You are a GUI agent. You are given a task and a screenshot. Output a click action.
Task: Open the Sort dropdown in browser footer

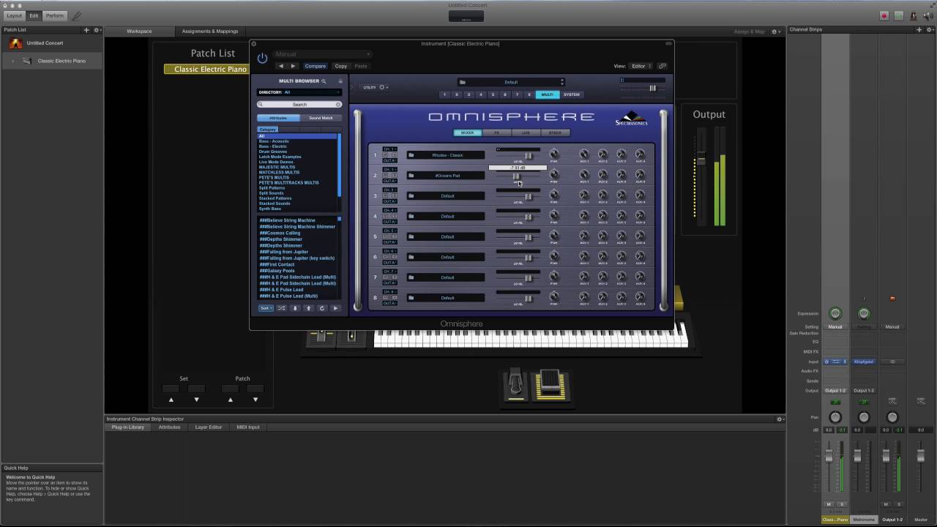pyautogui.click(x=266, y=308)
